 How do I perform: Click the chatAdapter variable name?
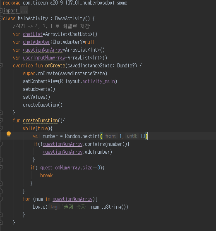coord(36,42)
